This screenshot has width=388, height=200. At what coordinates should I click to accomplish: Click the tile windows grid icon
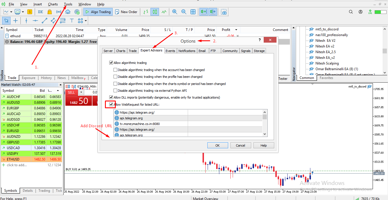coord(193,12)
